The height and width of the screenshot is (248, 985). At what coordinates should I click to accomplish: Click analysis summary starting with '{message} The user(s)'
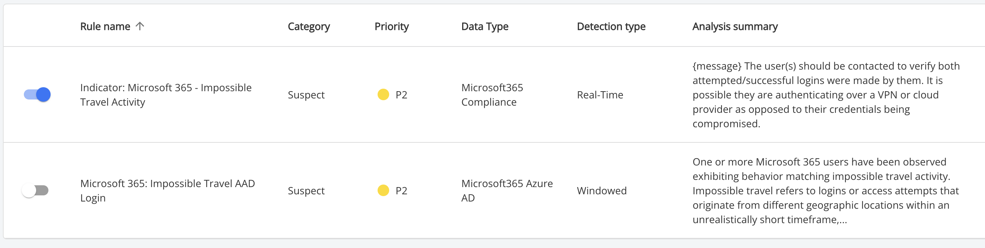point(826,94)
